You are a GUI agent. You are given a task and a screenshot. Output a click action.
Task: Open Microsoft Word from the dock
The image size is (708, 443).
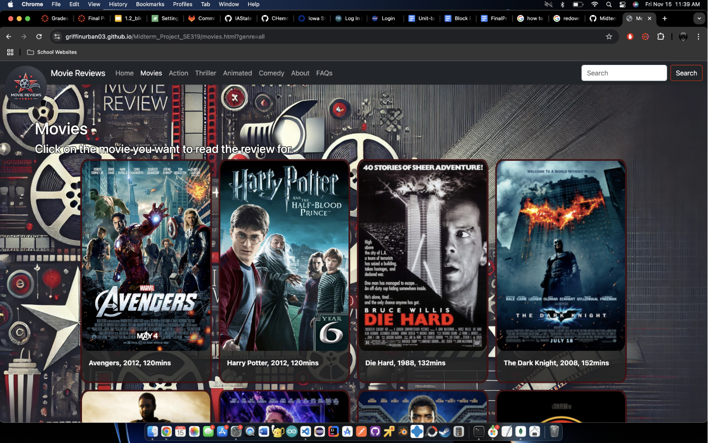264,431
